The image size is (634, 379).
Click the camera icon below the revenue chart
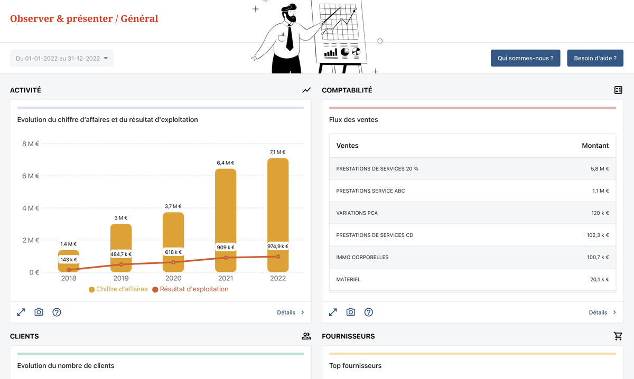tap(39, 312)
